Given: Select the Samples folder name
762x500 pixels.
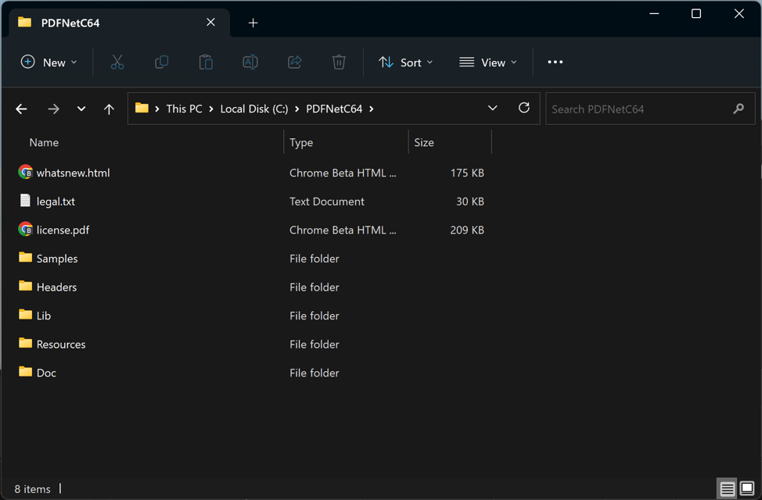Looking at the screenshot, I should pos(57,259).
